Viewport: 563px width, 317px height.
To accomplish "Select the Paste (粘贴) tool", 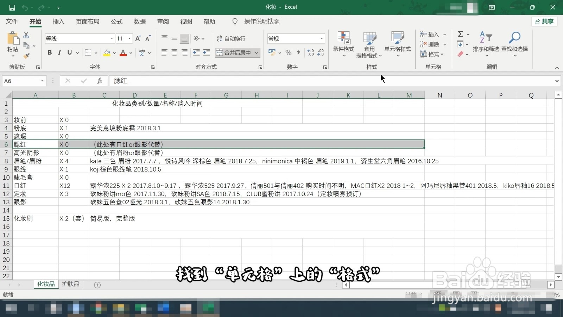I will [12, 42].
